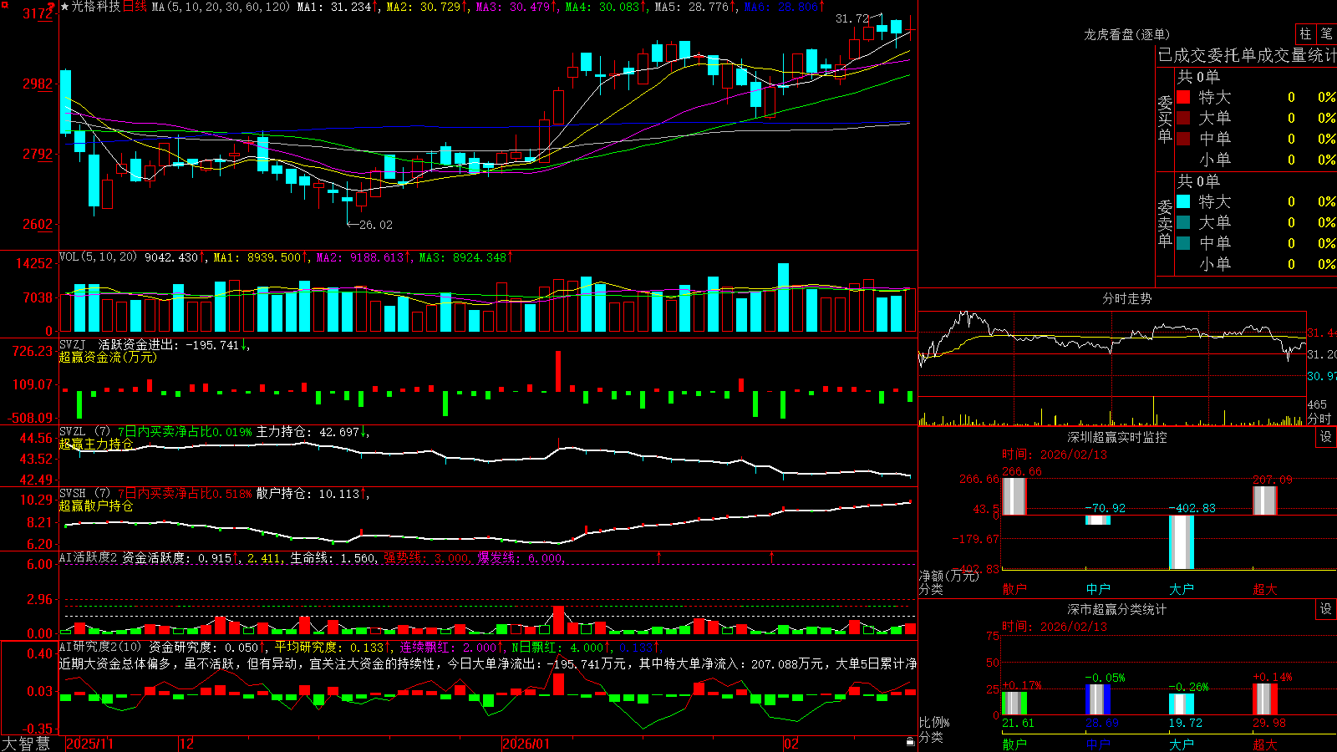The width and height of the screenshot is (1337, 752).
Task: Click the 爆发线: 6.000 label
Action: [x=521, y=557]
